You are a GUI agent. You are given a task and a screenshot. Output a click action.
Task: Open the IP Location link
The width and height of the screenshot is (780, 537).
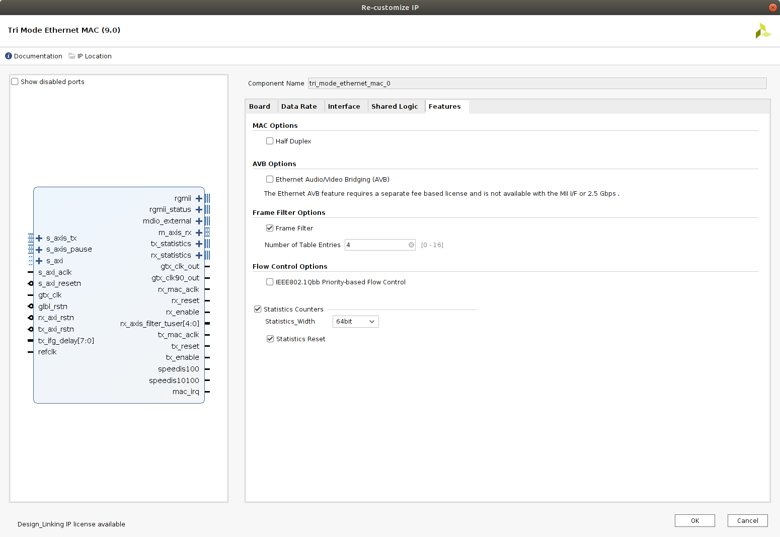pos(95,56)
